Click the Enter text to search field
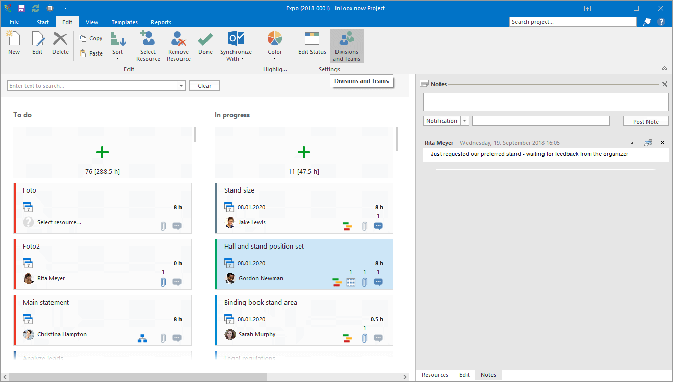This screenshot has height=382, width=673. 92,86
